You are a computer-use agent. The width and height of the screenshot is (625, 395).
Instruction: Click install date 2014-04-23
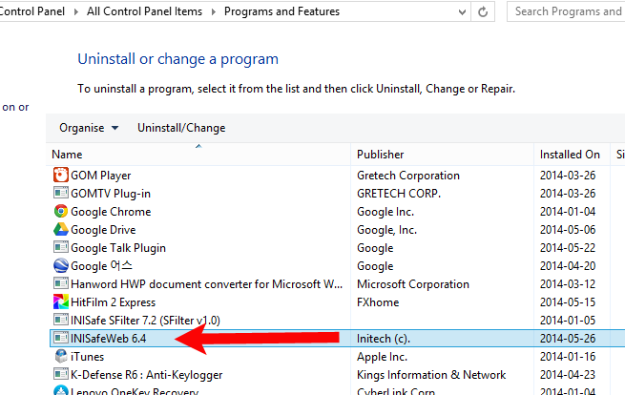[x=568, y=375]
